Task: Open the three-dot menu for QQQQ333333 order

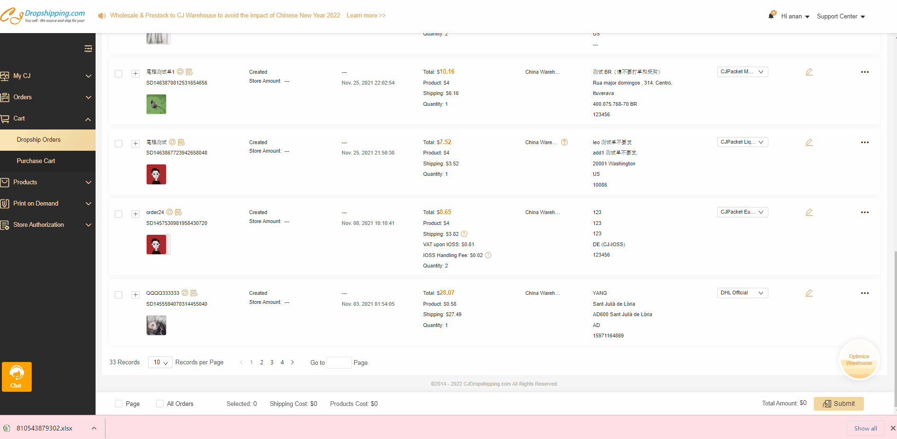Action: (864, 293)
